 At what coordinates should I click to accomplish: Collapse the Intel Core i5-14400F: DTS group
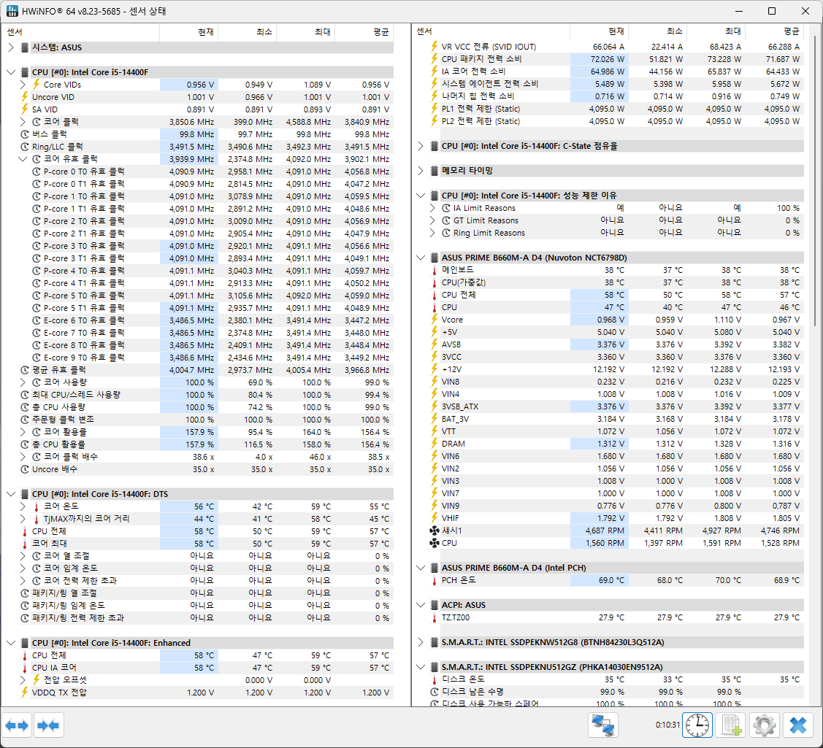pos(11,494)
